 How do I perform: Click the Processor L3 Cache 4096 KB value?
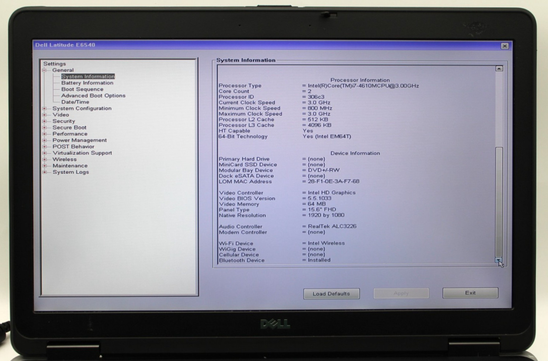(x=319, y=125)
